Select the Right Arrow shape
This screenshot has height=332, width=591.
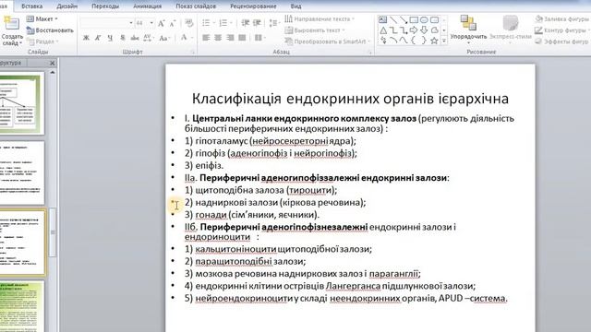point(414,30)
